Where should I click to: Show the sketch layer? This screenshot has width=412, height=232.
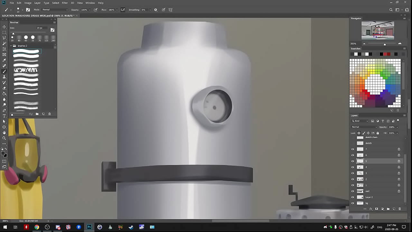352,143
